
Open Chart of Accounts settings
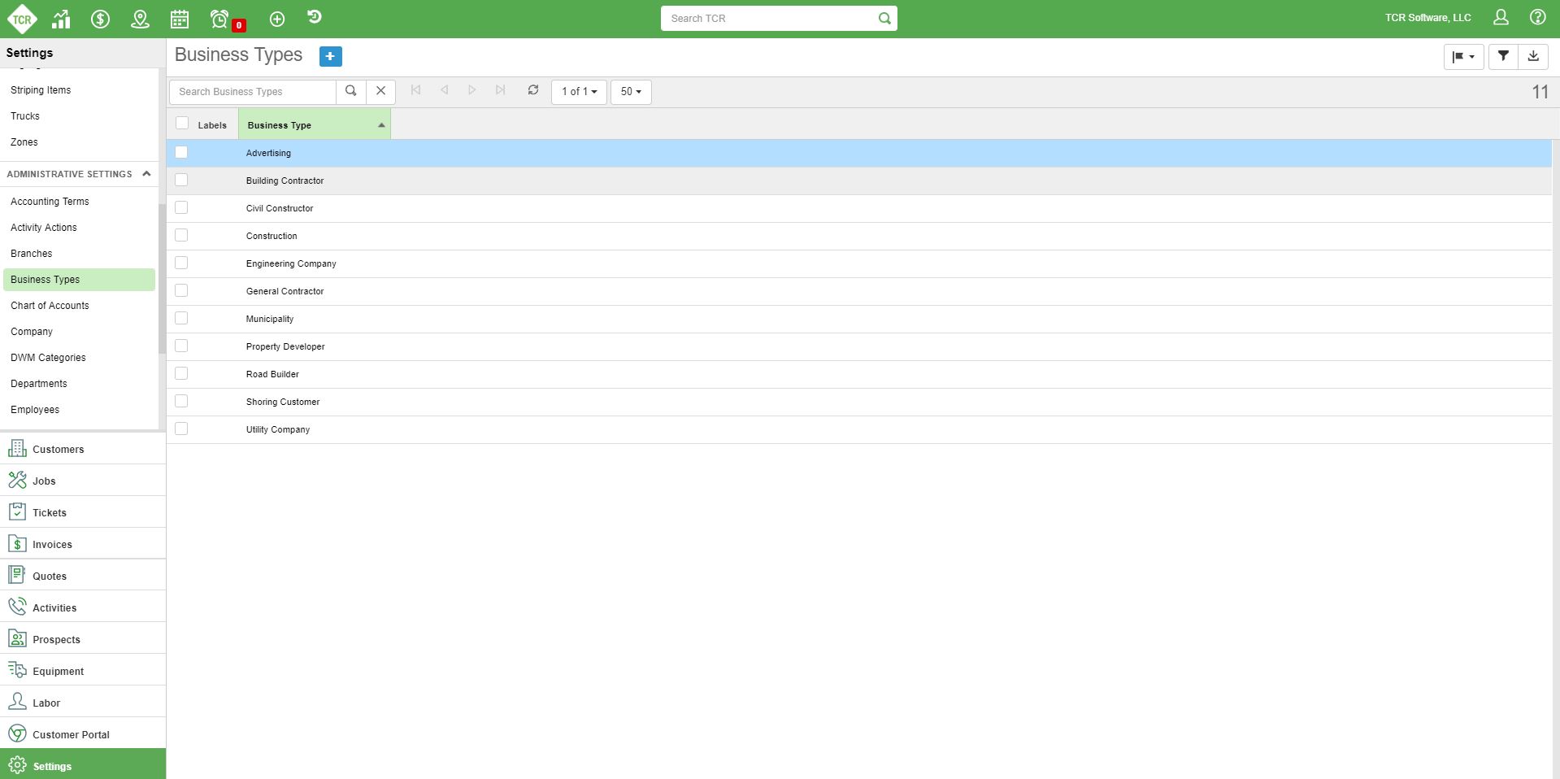tap(50, 306)
